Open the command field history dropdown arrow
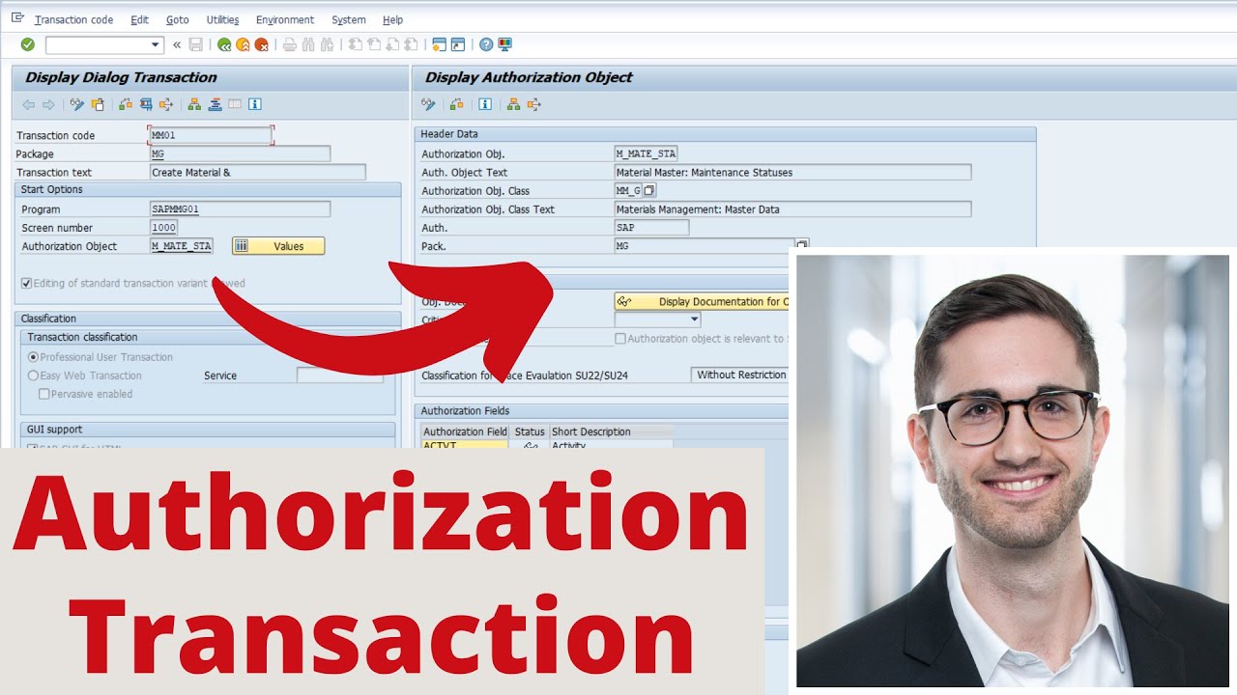The width and height of the screenshot is (1237, 695). pos(157,44)
